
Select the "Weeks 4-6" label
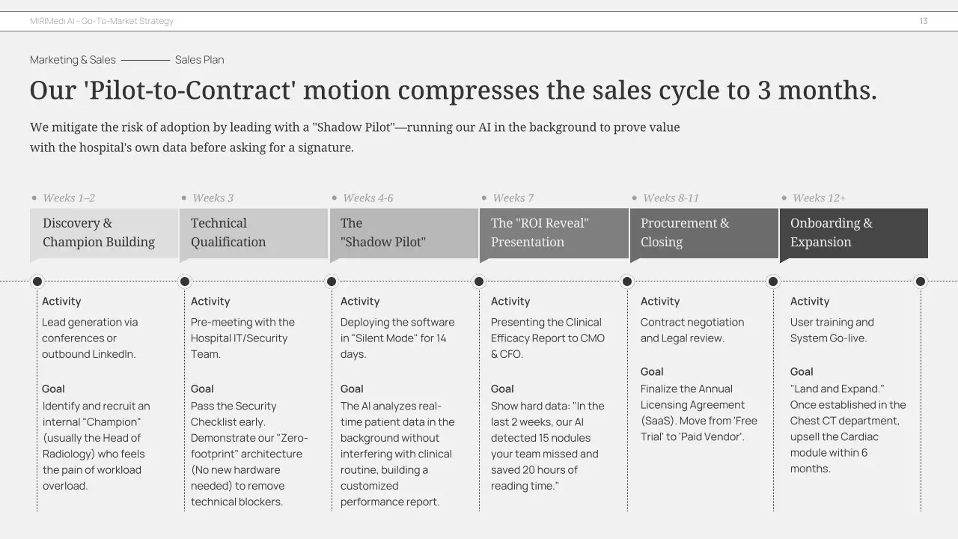click(367, 198)
